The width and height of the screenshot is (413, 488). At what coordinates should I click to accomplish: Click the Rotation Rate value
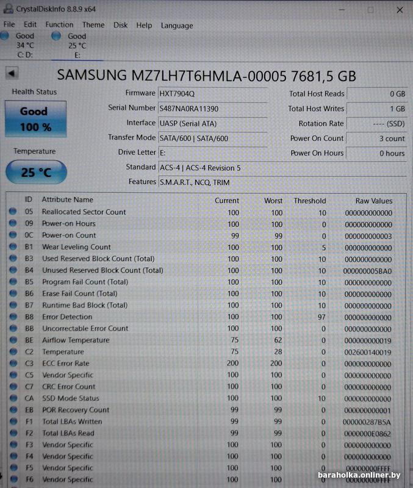coord(377,124)
